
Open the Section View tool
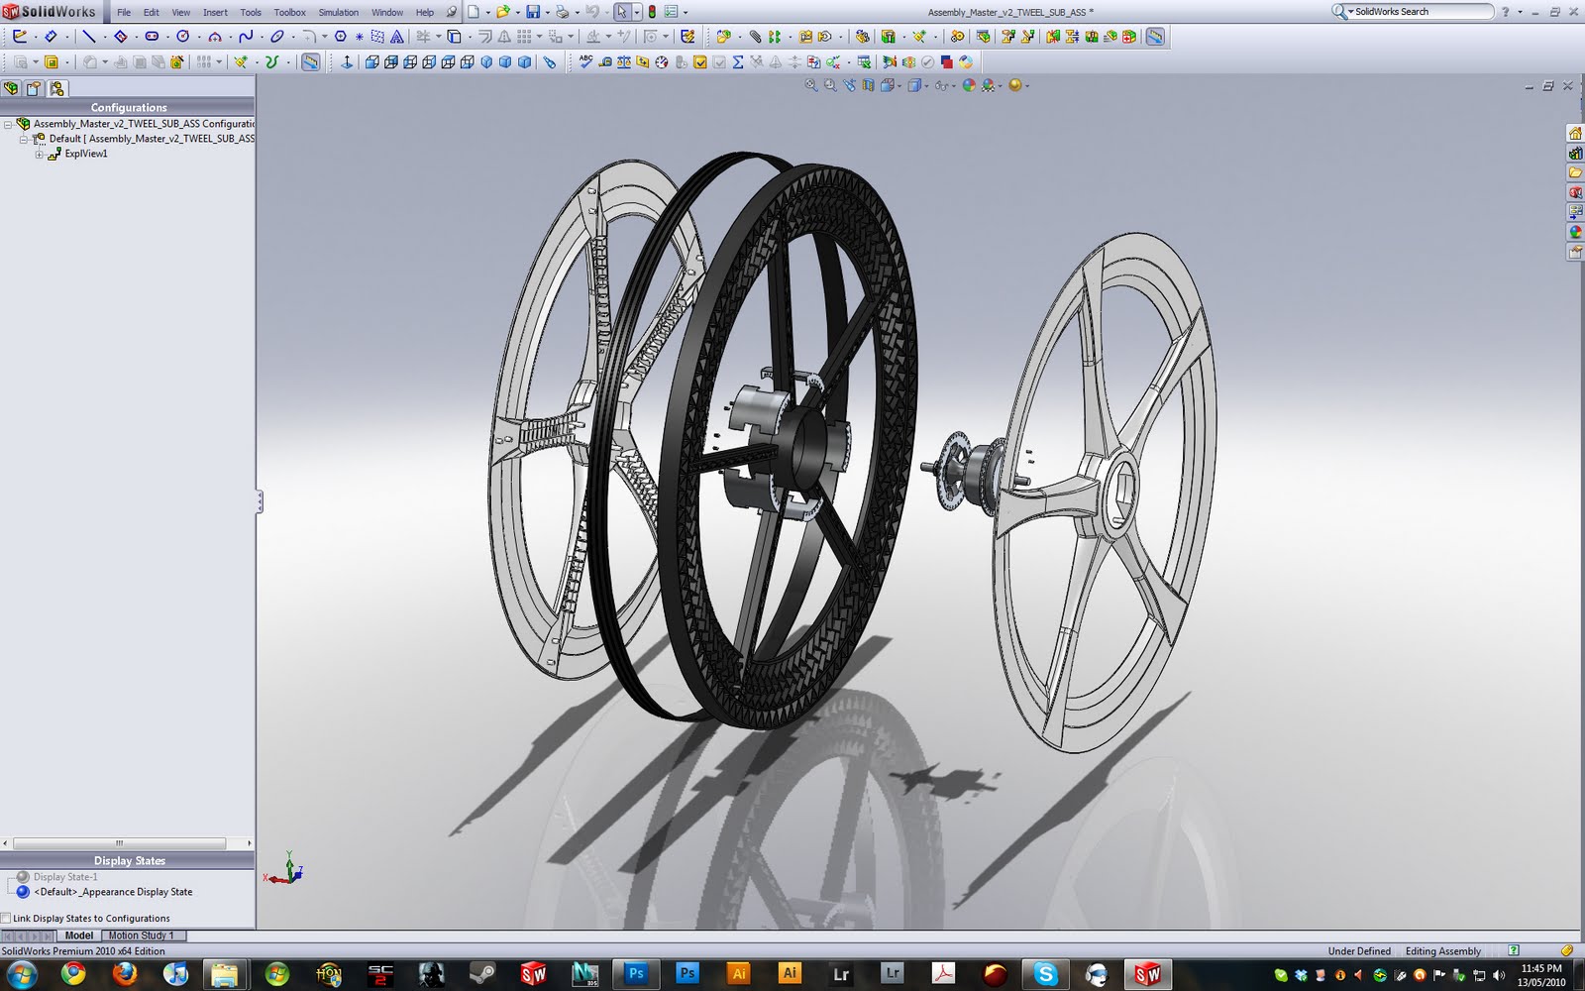point(868,86)
